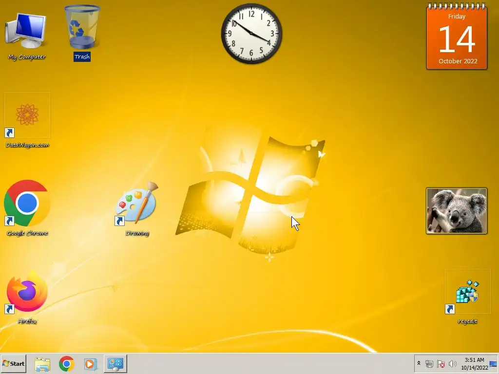Click the volume speaker tray icon
This screenshot has width=499, height=374.
pyautogui.click(x=452, y=363)
